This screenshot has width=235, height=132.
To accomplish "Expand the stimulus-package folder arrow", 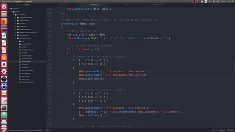I will (x=16, y=29).
